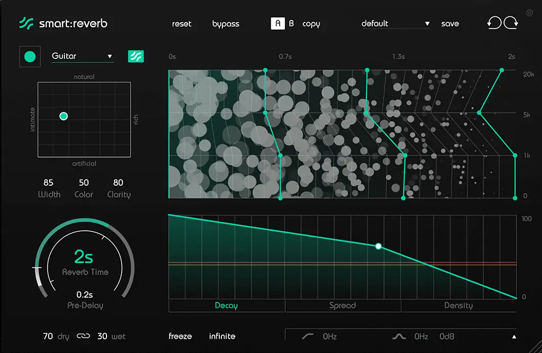
Task: Toggle the green smart profile wave icon
Action: coord(136,56)
